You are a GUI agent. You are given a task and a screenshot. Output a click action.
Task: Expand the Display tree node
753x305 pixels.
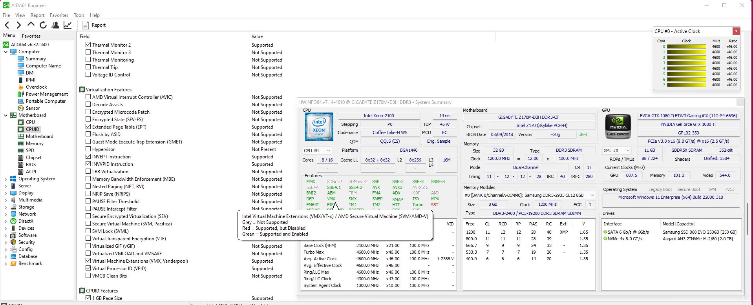[x=5, y=193]
